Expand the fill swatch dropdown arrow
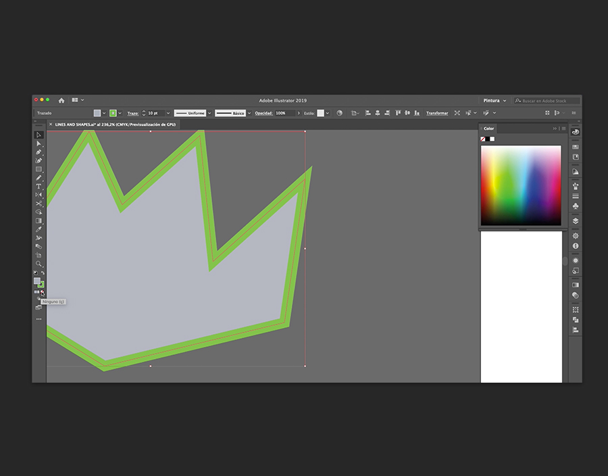The height and width of the screenshot is (476, 608). [104, 113]
